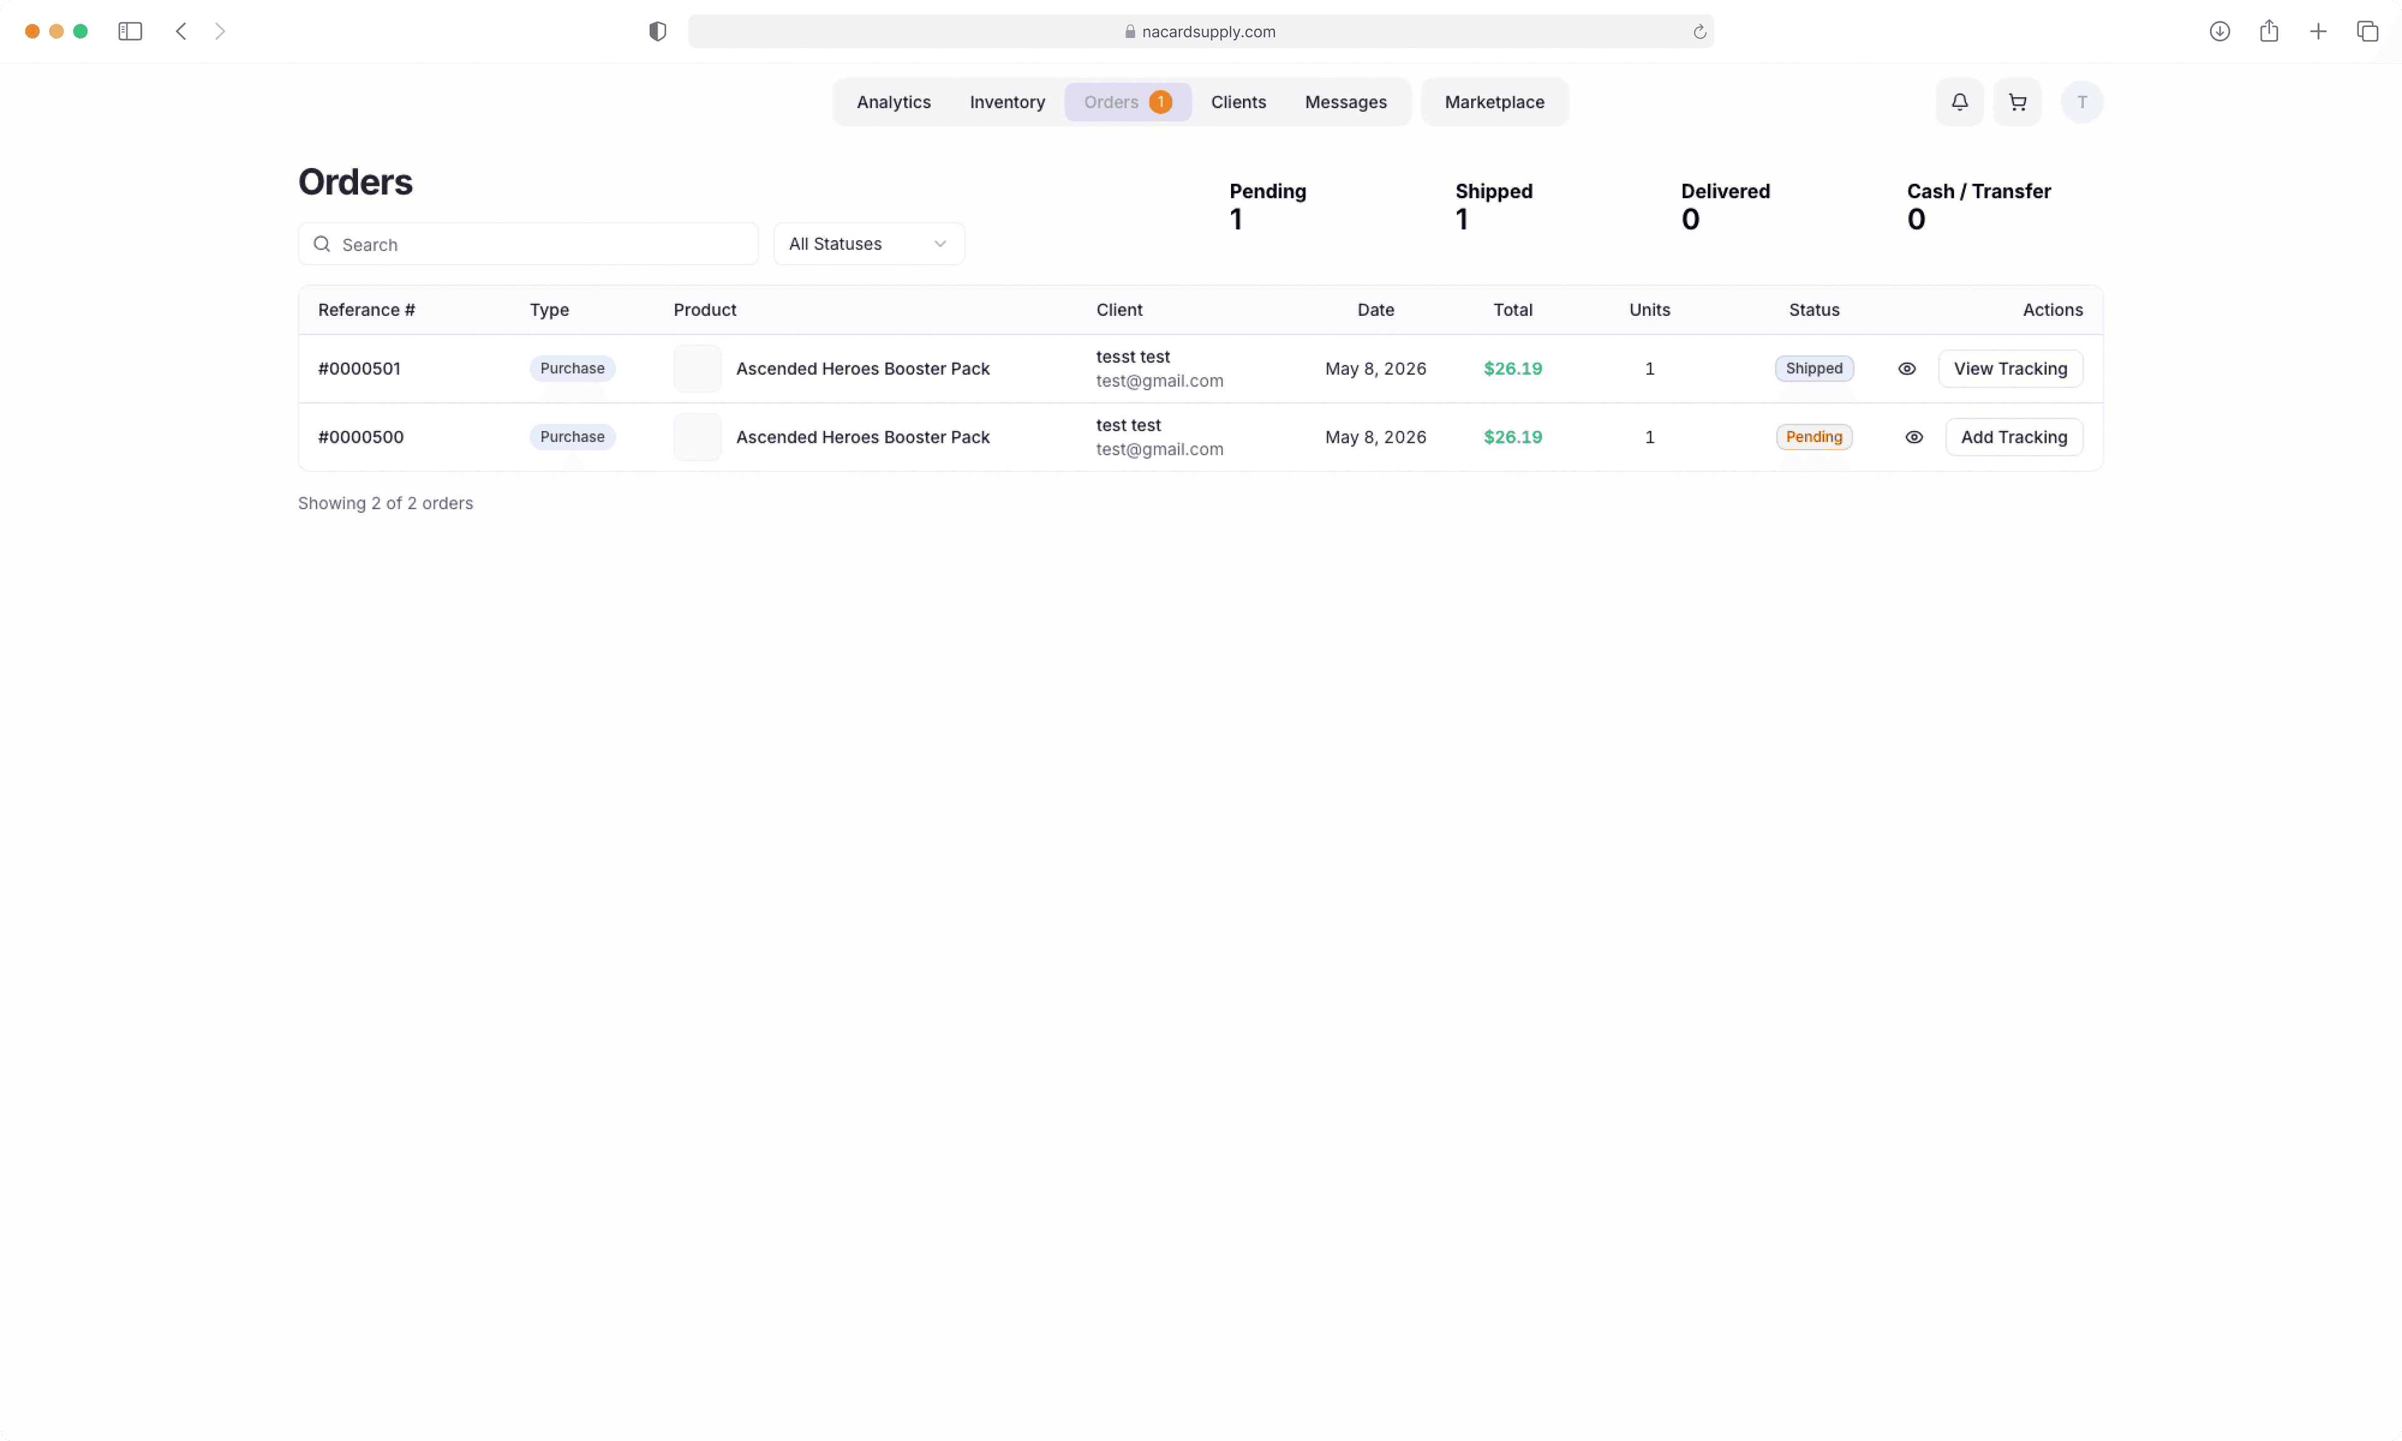The width and height of the screenshot is (2402, 1441).
Task: Click the Product column header
Action: tap(705, 310)
